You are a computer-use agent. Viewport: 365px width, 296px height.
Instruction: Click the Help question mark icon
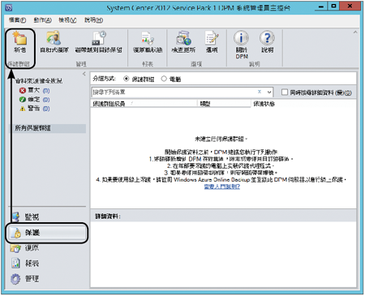[267, 37]
